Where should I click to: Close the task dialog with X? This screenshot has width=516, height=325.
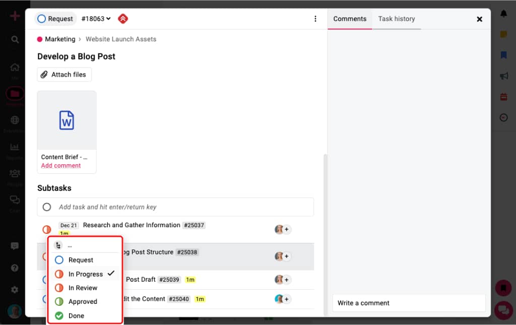480,19
